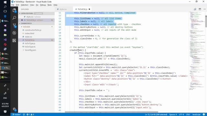This screenshot has height=116, width=207.
Task: Open the Tasks menu
Action: pyautogui.click(x=49, y=5)
